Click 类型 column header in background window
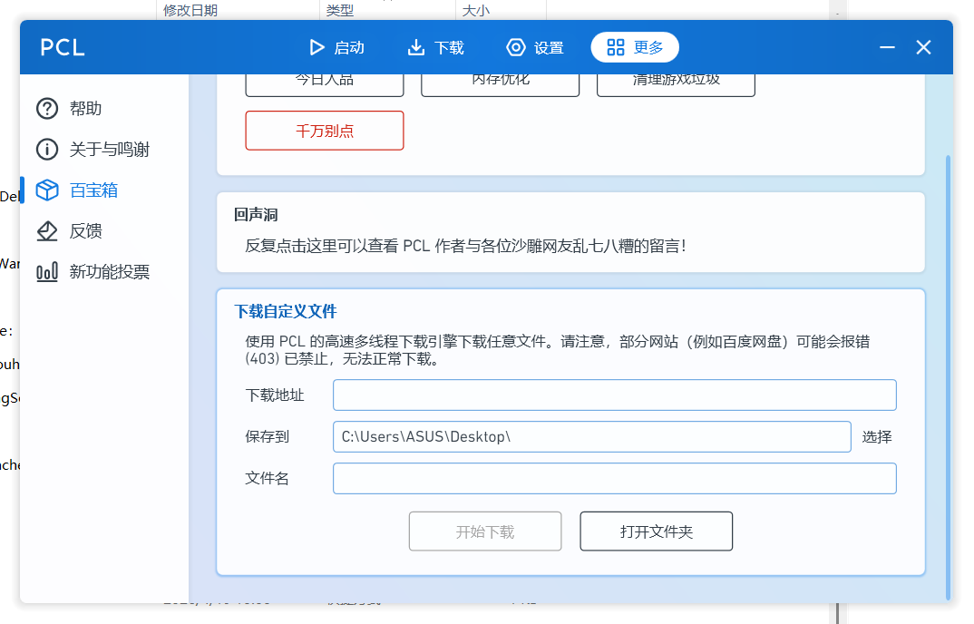 [x=340, y=10]
